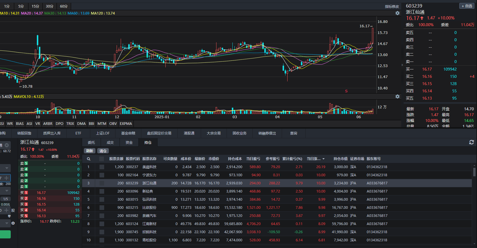477x248 pixels.
Task: Tick checkbox for 比依股份 row
Action: (x=102, y=208)
